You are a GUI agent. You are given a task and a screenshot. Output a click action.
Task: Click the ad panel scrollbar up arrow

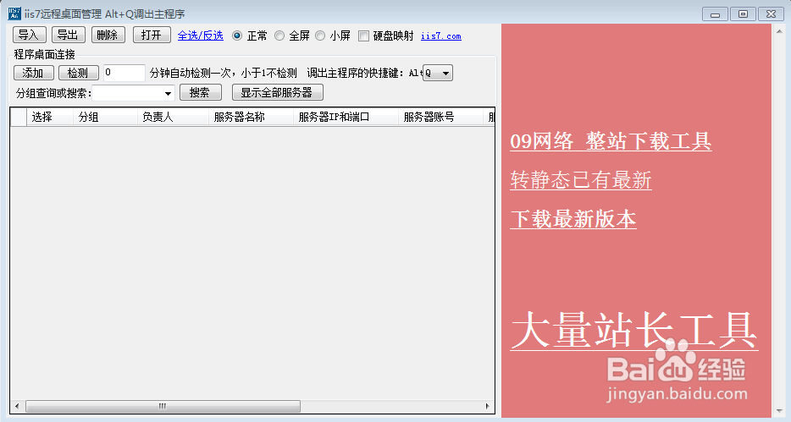tap(779, 32)
